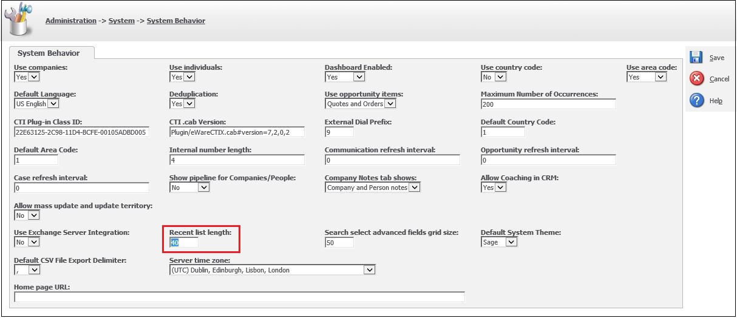Open the Use individuals dropdown
Image resolution: width=737 pixels, height=318 pixels.
point(182,76)
